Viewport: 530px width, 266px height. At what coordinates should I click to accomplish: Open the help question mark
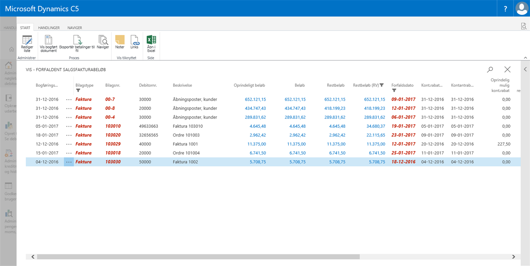(x=506, y=8)
